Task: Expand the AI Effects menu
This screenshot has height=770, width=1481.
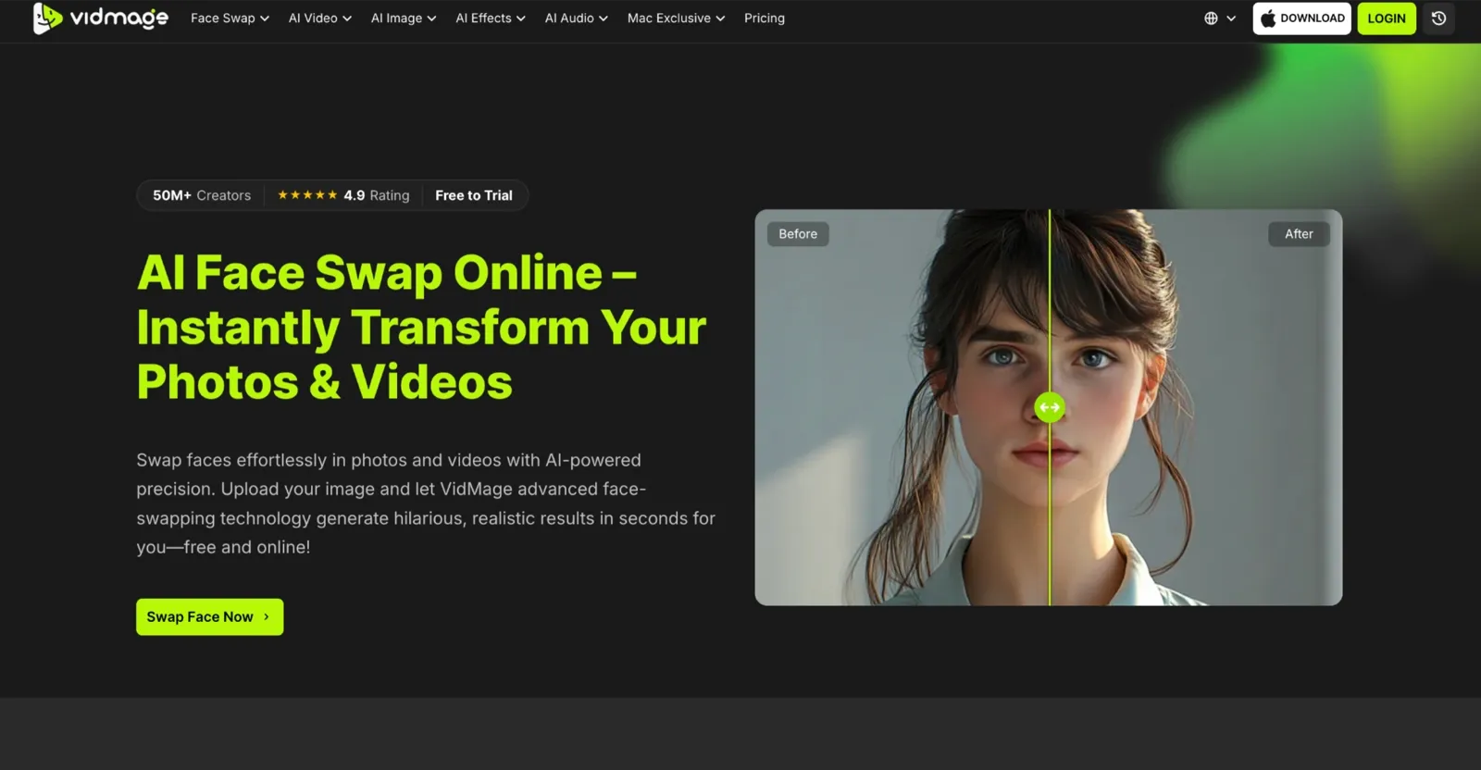Action: 491,19
